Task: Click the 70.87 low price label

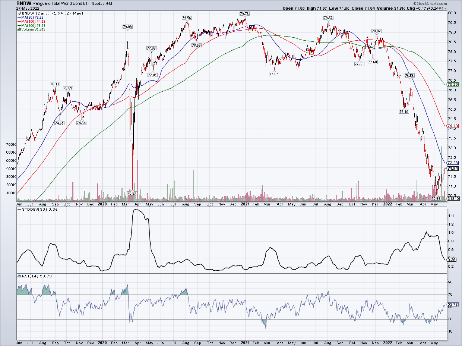Action: click(x=132, y=193)
